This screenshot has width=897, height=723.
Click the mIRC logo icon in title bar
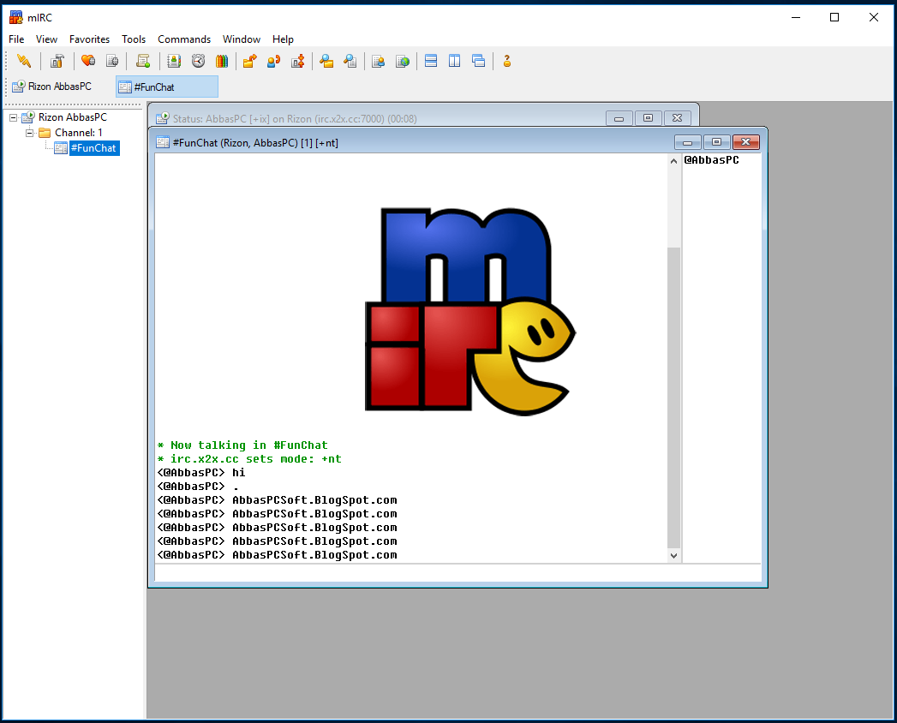pyautogui.click(x=16, y=17)
